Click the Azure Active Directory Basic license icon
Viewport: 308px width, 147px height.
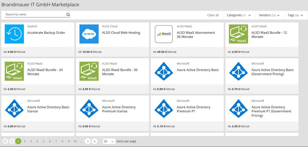pyautogui.click(x=14, y=109)
